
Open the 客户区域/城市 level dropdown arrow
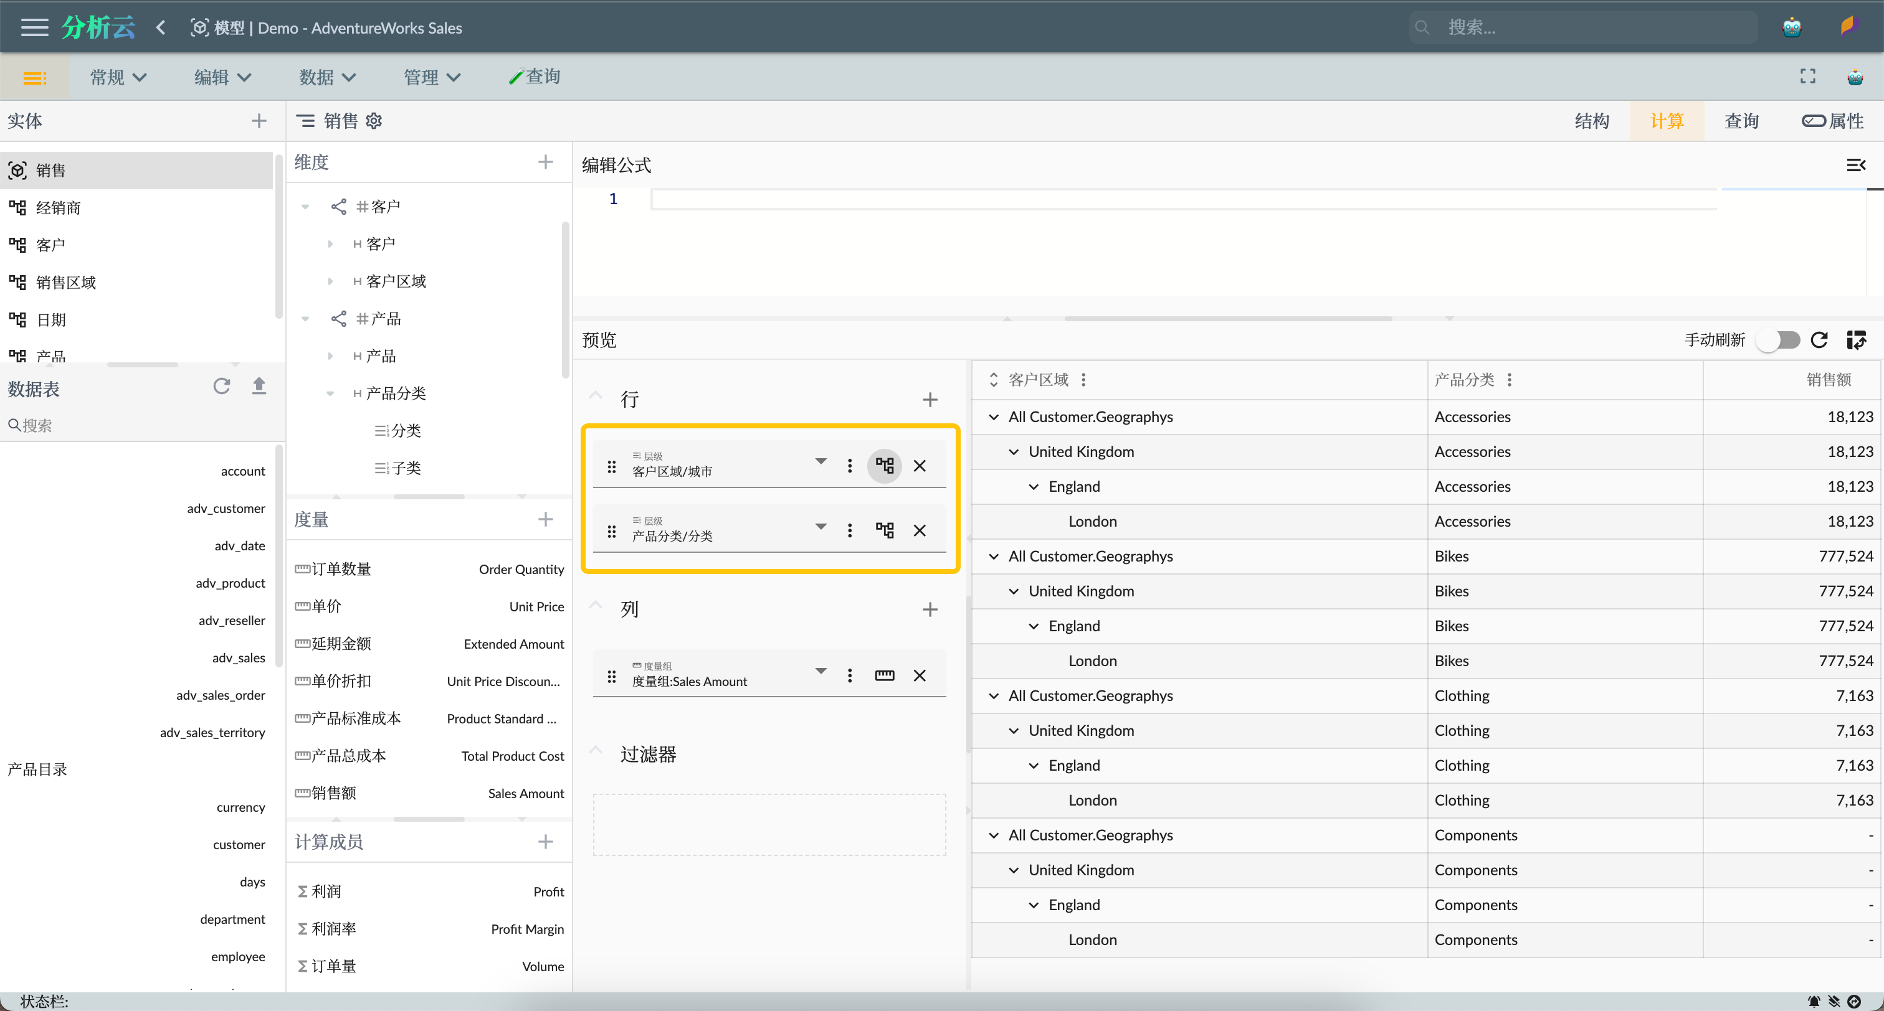point(821,461)
